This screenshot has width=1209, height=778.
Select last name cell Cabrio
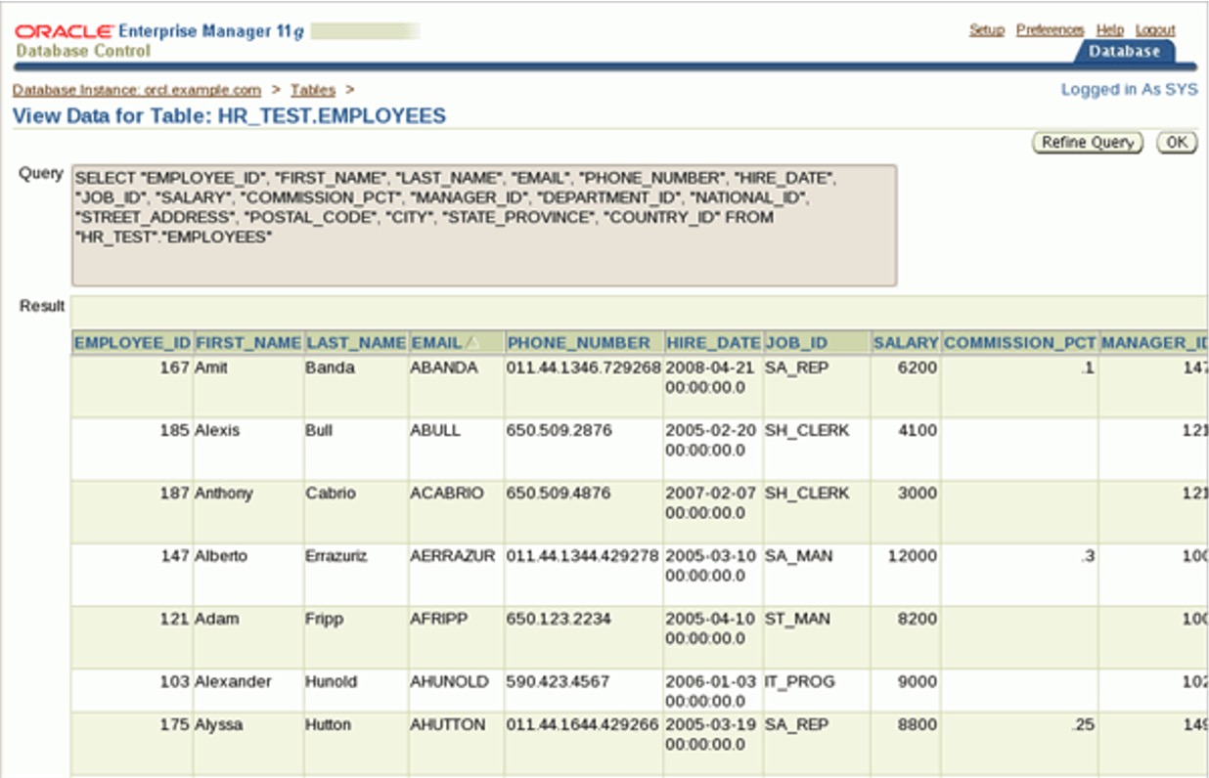point(331,494)
